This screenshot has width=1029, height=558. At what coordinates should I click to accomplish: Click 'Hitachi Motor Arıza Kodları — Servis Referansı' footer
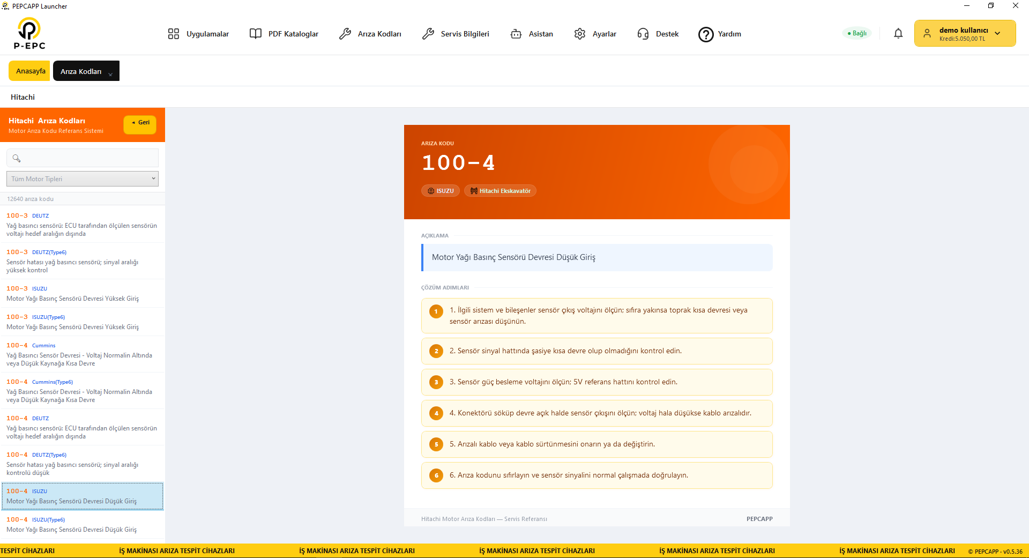click(x=484, y=519)
